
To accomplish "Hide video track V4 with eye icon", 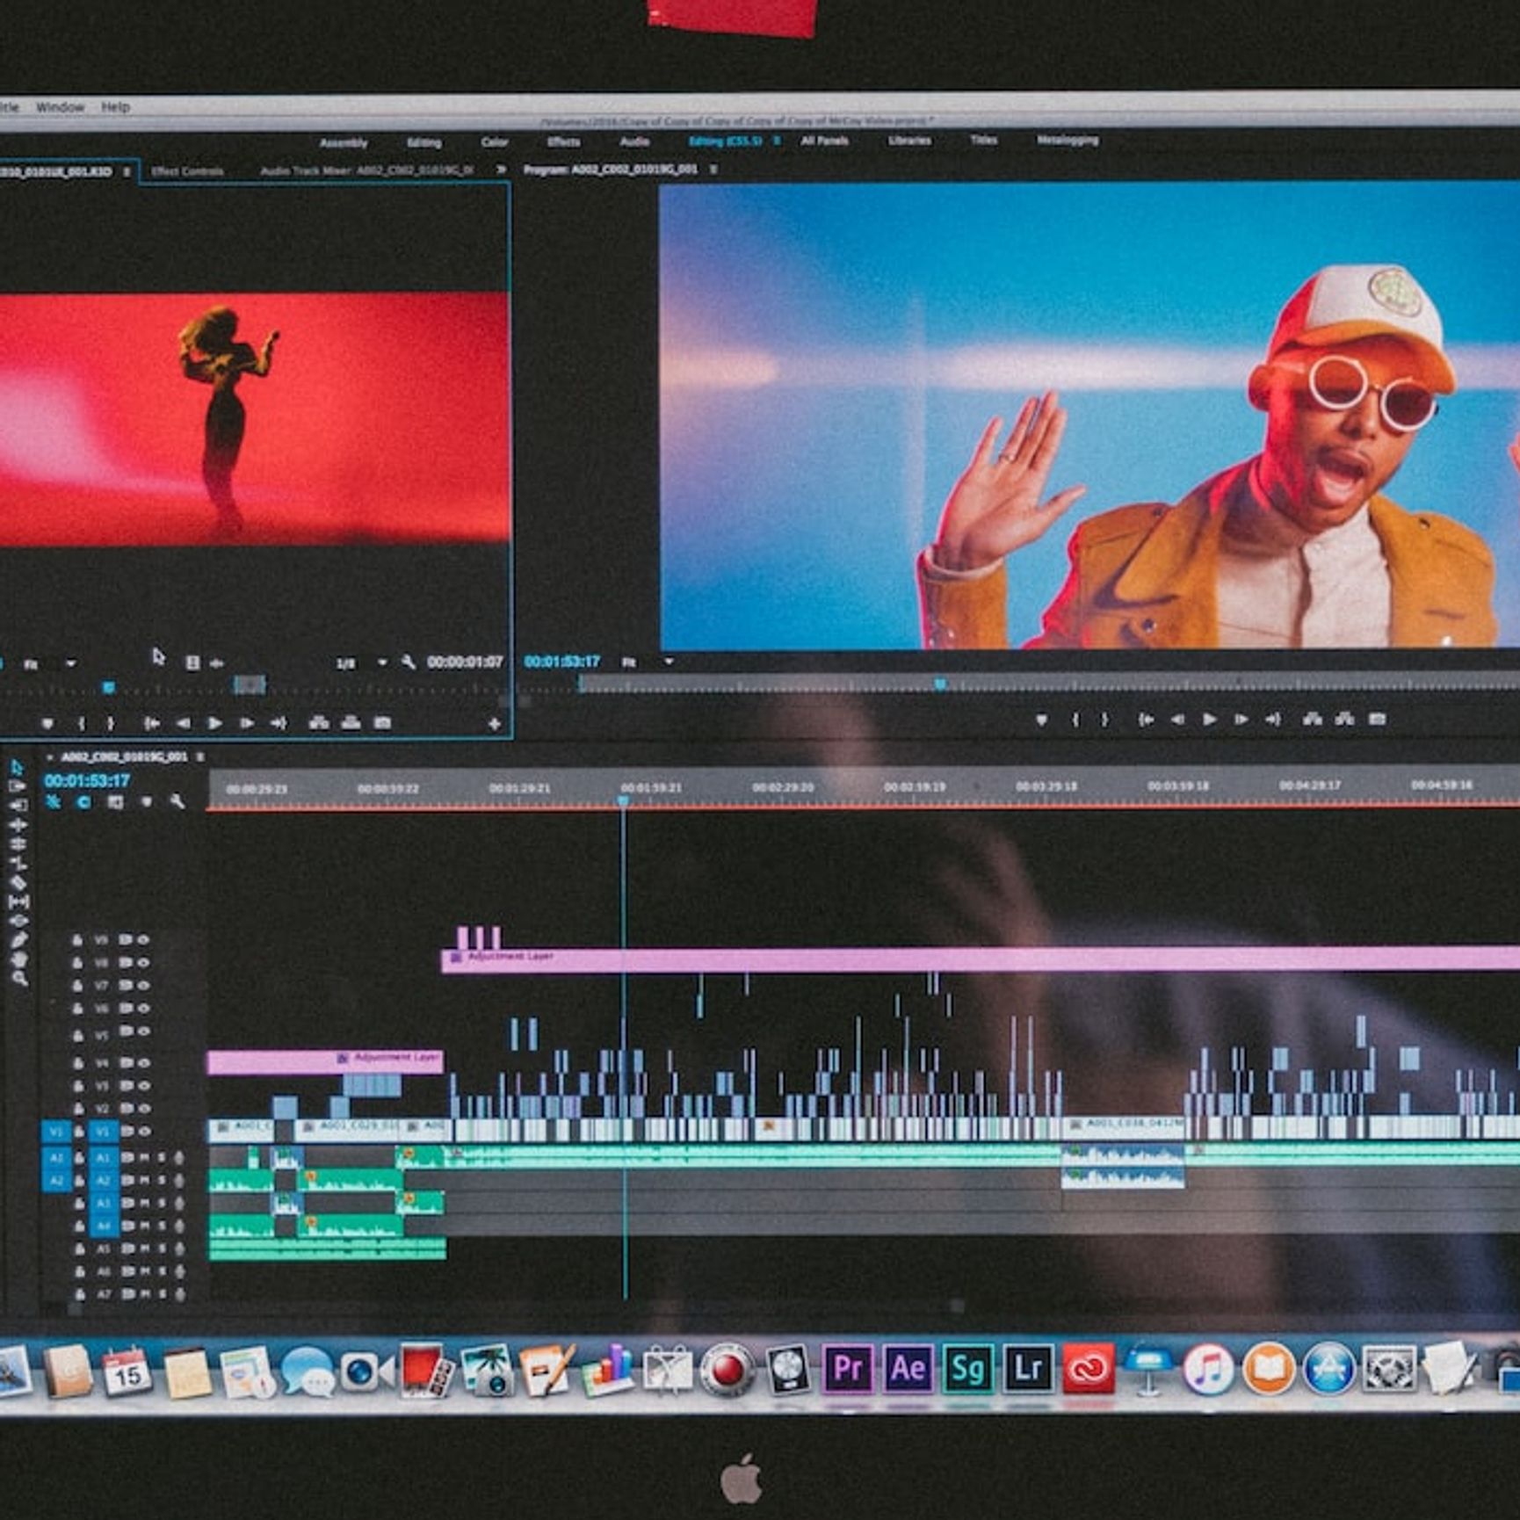I will [x=143, y=1063].
